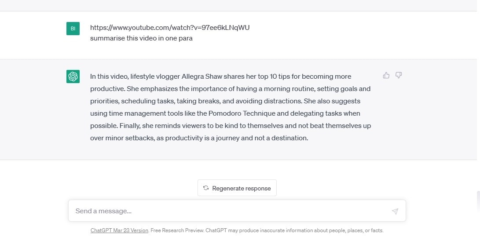The height and width of the screenshot is (241, 480).
Task: Focus the Send a message input field
Action: click(x=229, y=211)
